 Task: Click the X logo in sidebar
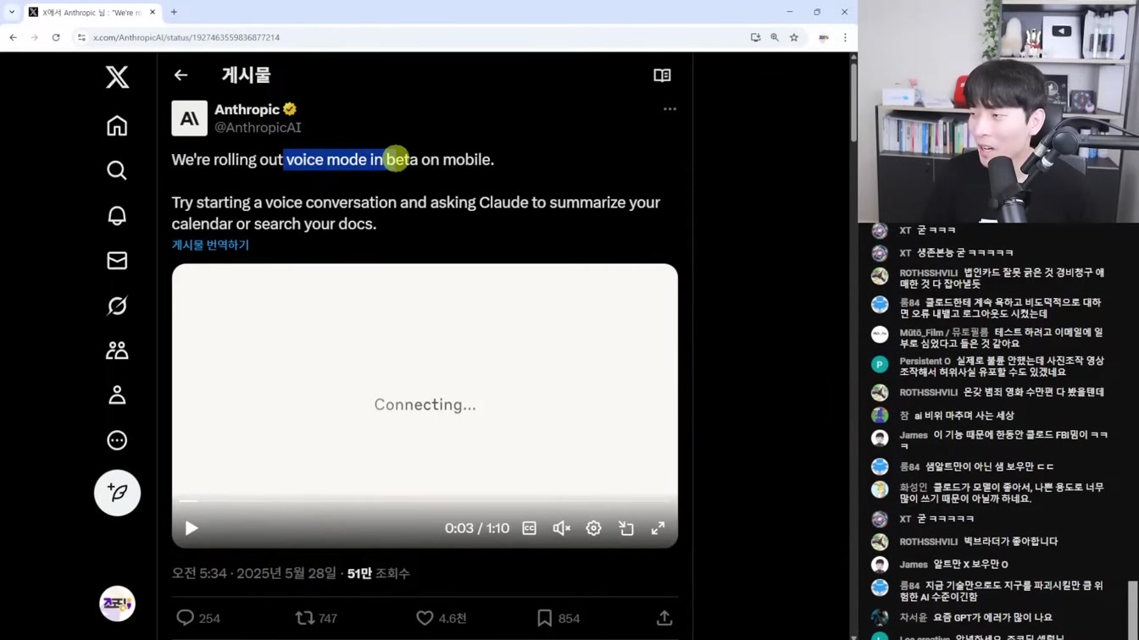click(117, 77)
